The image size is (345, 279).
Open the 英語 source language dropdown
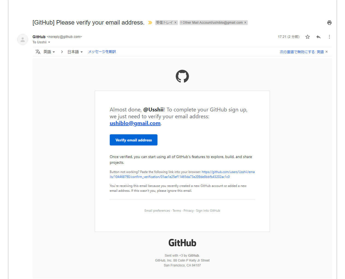[49, 52]
